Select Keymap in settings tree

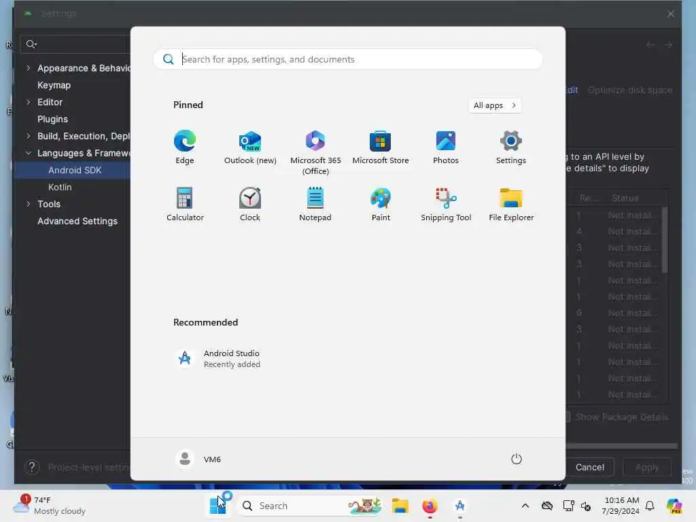click(54, 85)
